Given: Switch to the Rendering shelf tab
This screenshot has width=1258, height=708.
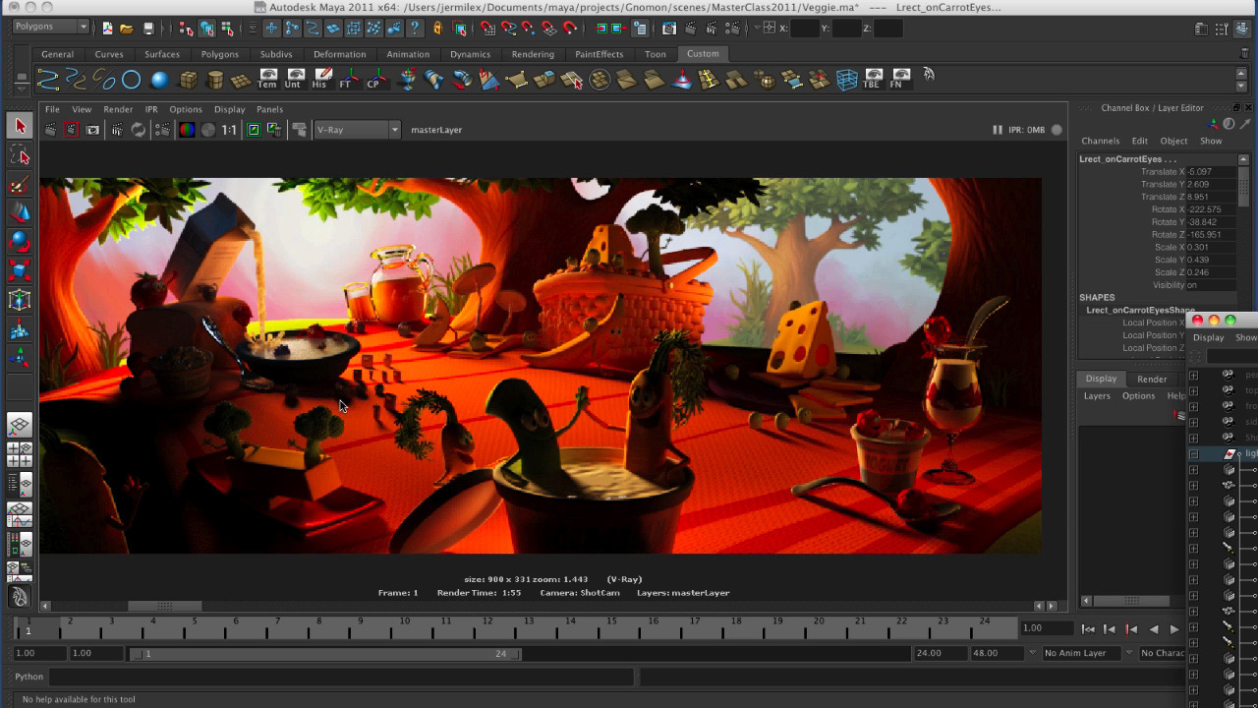Looking at the screenshot, I should pos(533,54).
